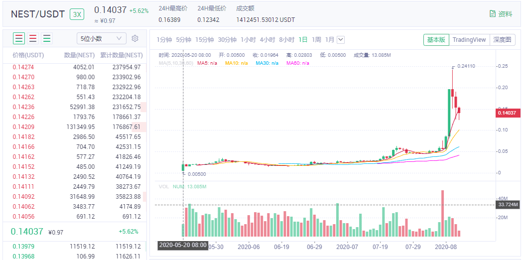Switch to 深度图 depth chart

[502, 40]
